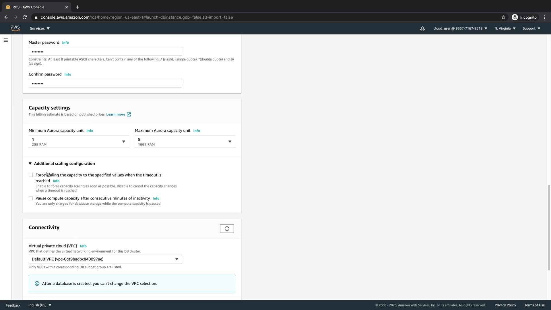This screenshot has height=310, width=551.
Task: Open Chrome three-dot menu
Action: click(544, 17)
